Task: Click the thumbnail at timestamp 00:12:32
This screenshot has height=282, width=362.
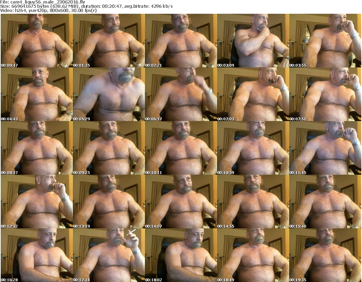Action: point(37,202)
